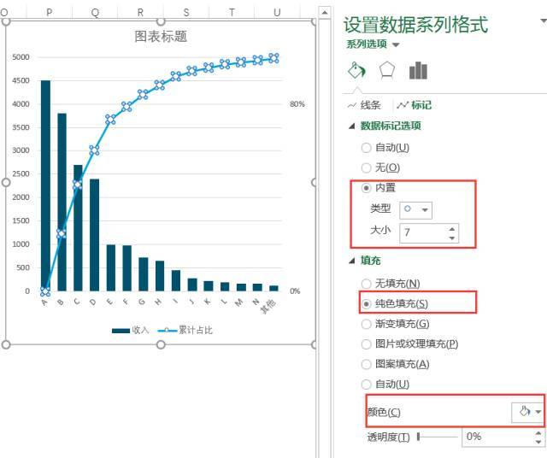Click 5000 primary axis label

(21, 57)
